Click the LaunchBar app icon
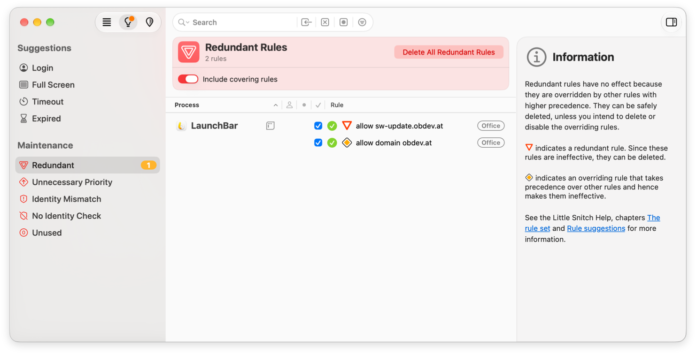 [181, 126]
